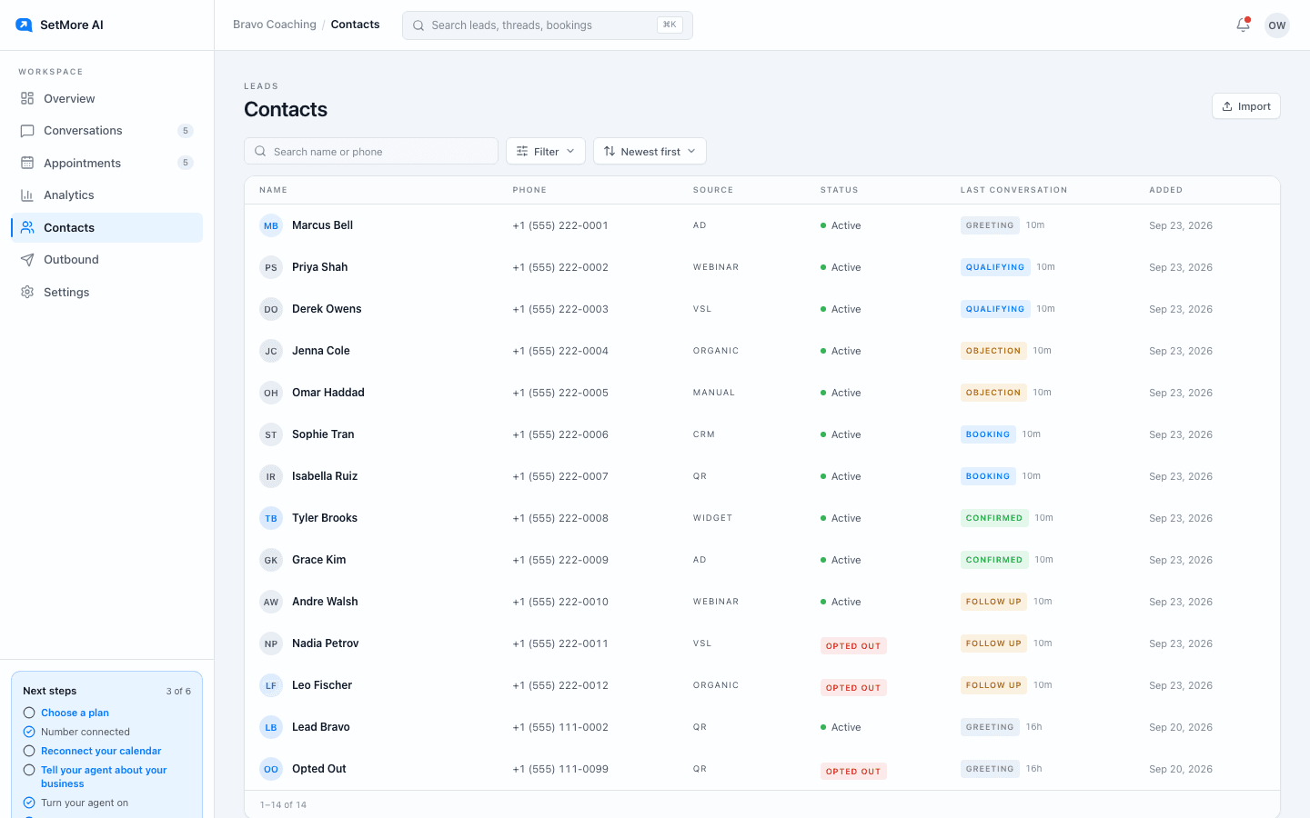Click the magnifier icon in the global search
The height and width of the screenshot is (818, 1310).
pyautogui.click(x=418, y=25)
